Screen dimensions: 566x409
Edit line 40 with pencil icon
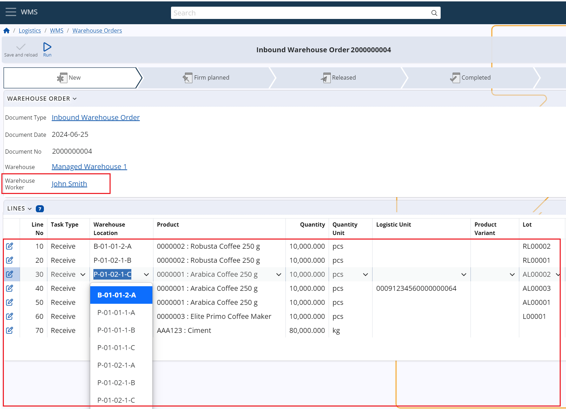(9, 288)
